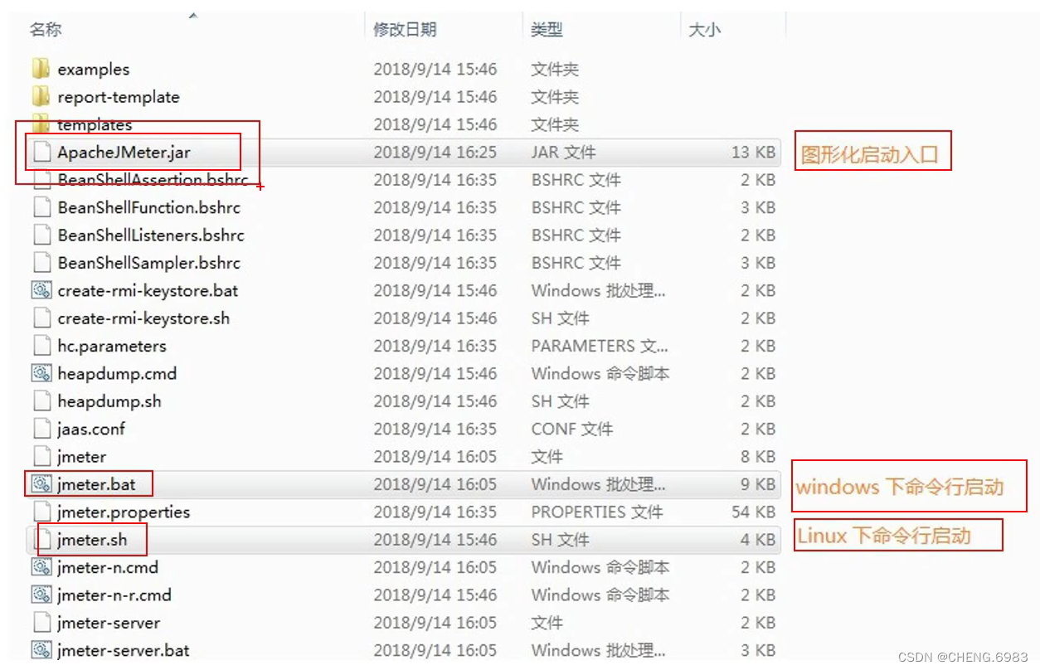Sort files by the 类型 column header

547,30
